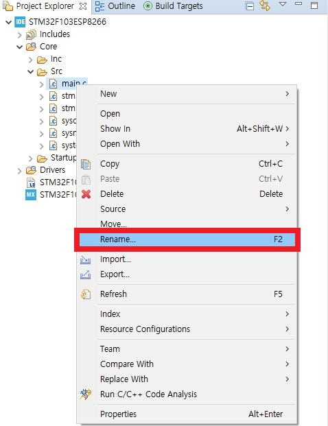Open the View Menu triangle in Project Explorer
Image resolution: width=328 pixels, height=426 pixels.
pos(283,4)
